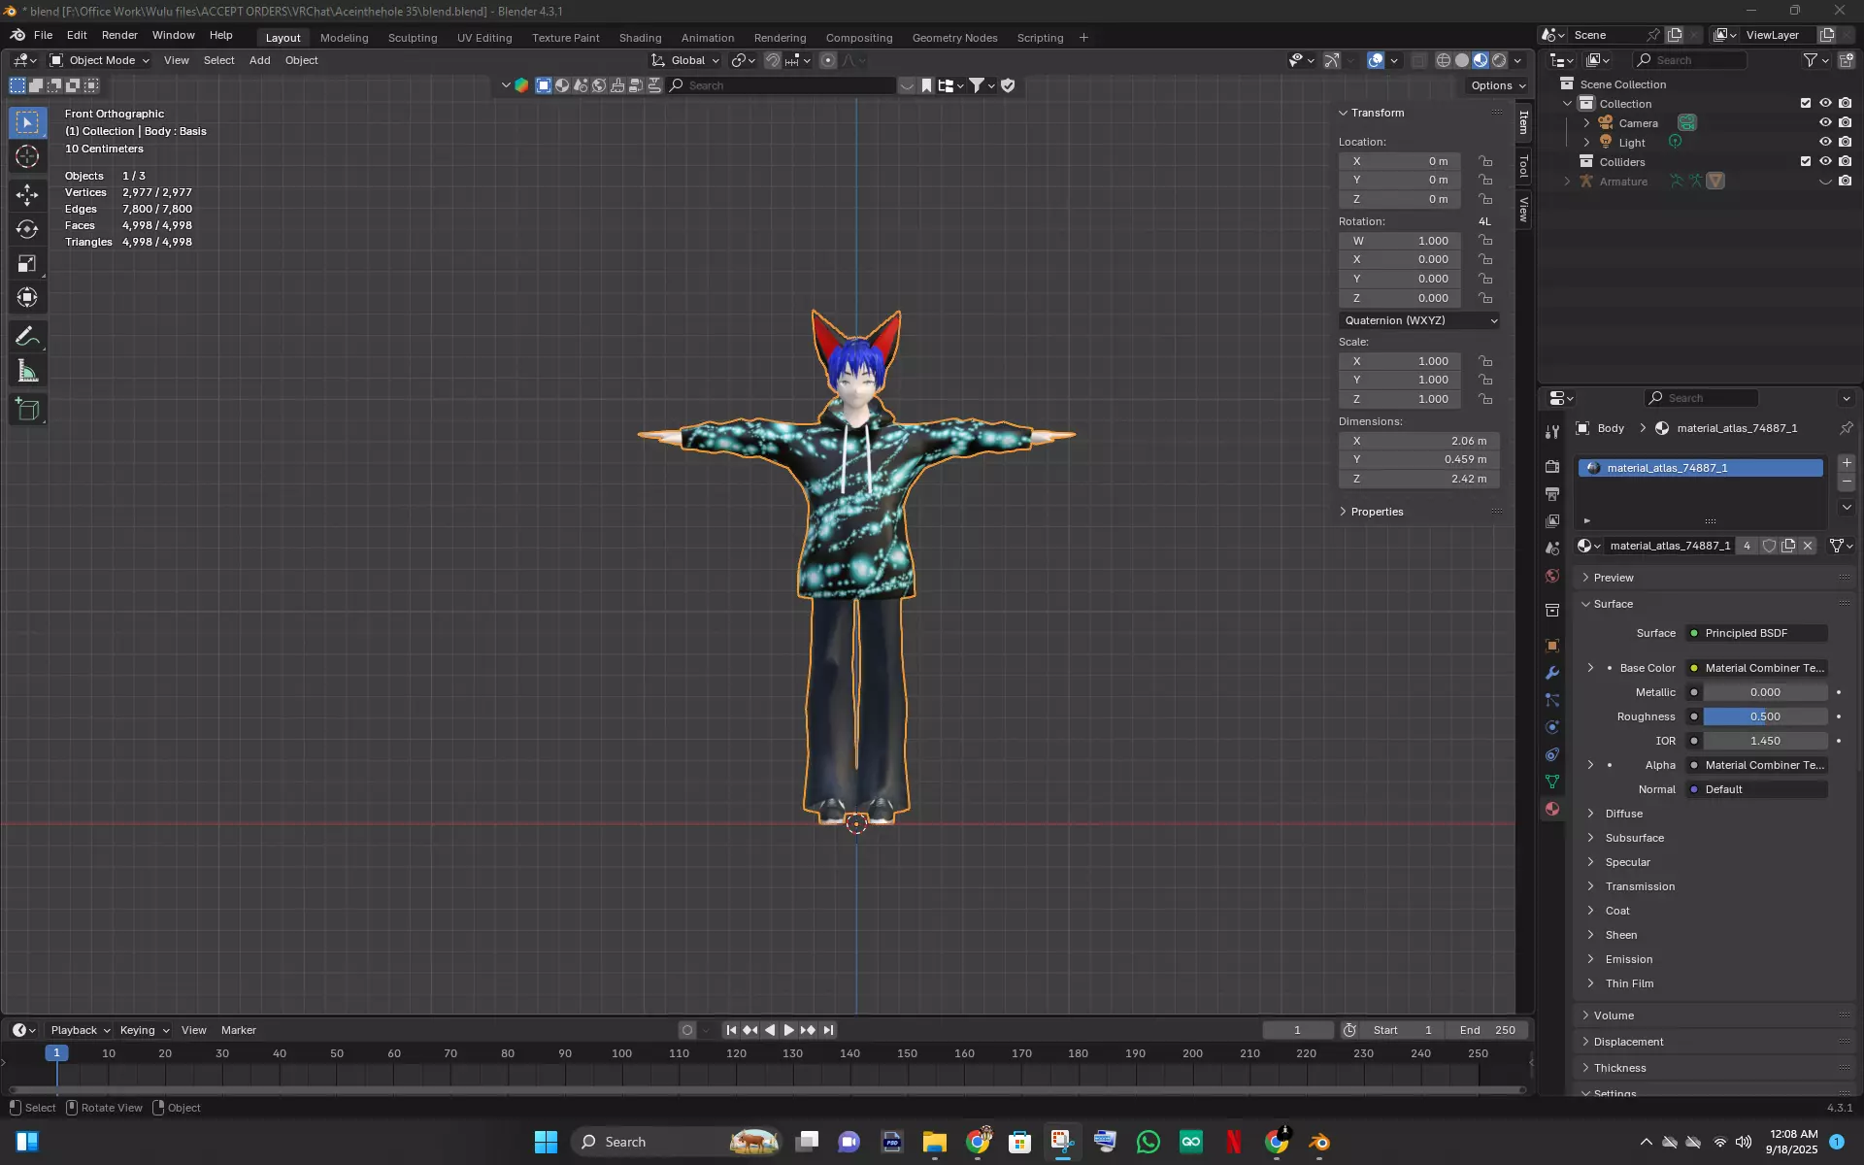
Task: Play the animation forward
Action: (x=788, y=1030)
